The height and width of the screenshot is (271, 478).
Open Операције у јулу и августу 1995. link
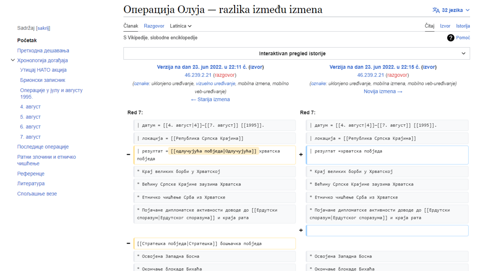[x=51, y=93]
